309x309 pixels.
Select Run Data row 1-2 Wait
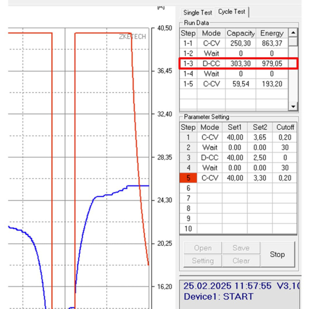(234, 54)
